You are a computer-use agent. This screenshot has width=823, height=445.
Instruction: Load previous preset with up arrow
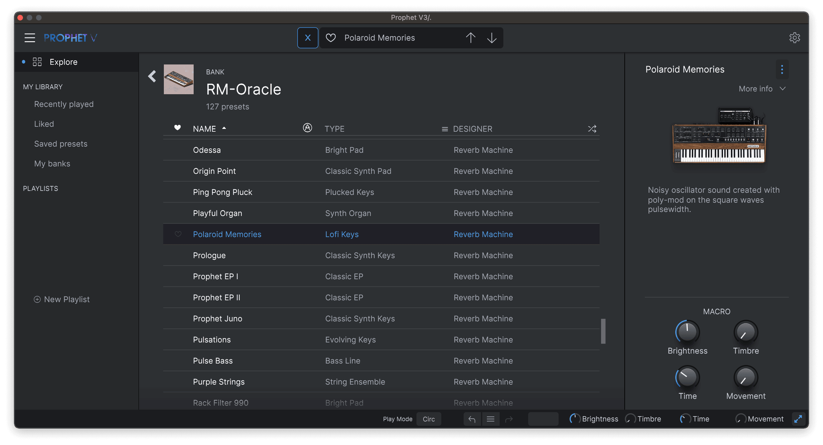tap(470, 37)
